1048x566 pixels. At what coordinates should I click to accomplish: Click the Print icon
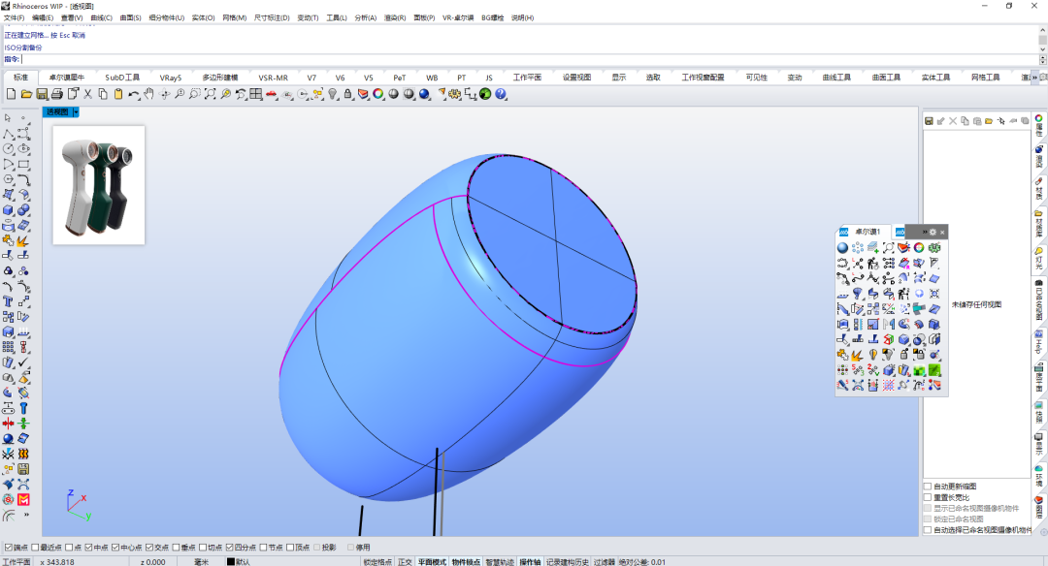tap(57, 94)
